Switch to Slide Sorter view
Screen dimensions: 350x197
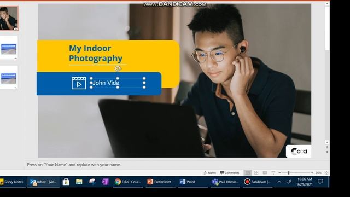click(x=256, y=173)
